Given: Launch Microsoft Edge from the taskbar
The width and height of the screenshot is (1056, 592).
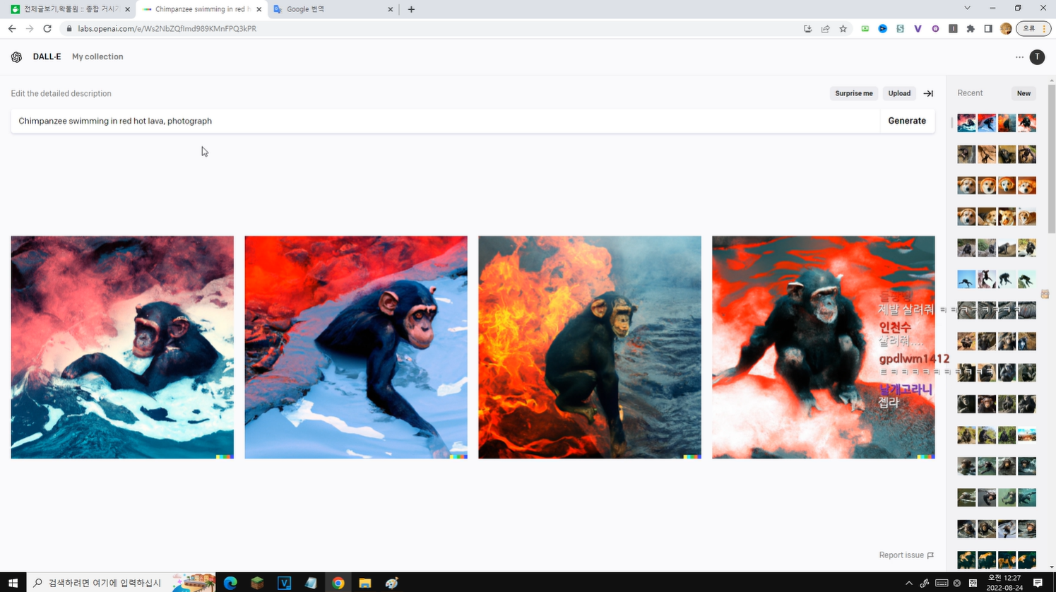Looking at the screenshot, I should (230, 583).
